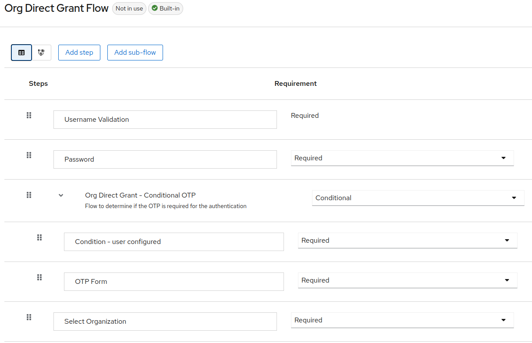Click inside the Select Organization field
The image size is (532, 343).
165,321
